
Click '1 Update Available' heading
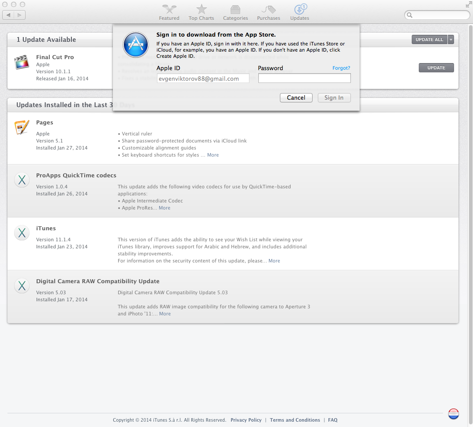[46, 40]
